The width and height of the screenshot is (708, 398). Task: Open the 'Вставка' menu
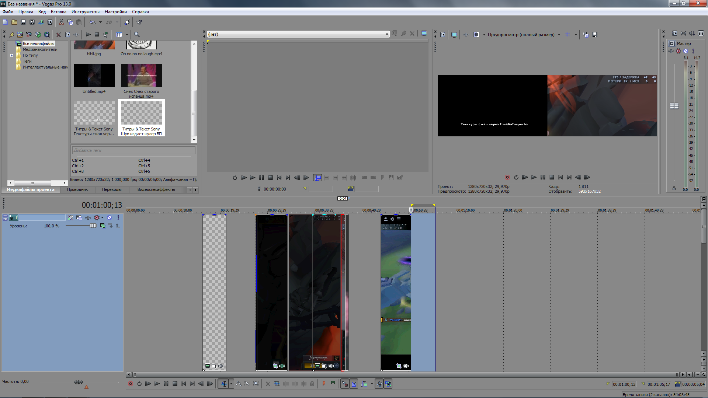click(x=58, y=12)
